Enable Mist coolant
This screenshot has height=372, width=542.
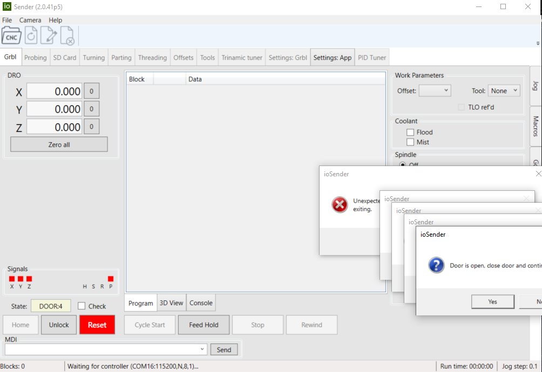point(410,142)
